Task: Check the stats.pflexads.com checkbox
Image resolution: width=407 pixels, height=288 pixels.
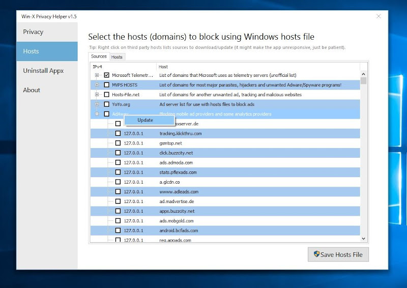Action: point(118,172)
